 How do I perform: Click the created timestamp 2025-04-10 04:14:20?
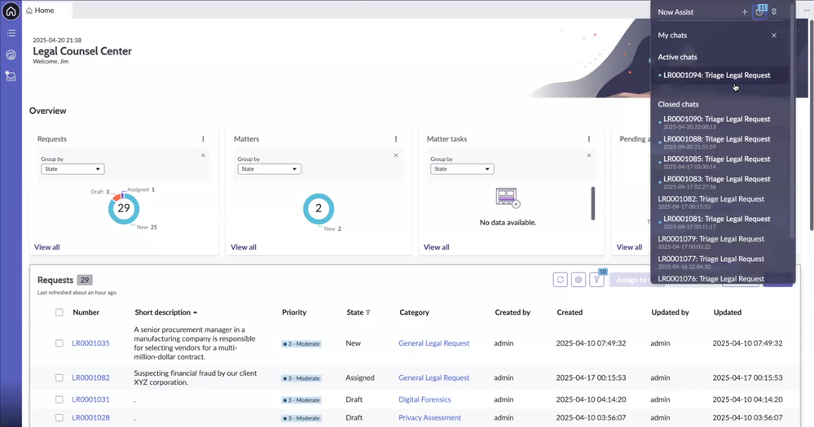591,399
